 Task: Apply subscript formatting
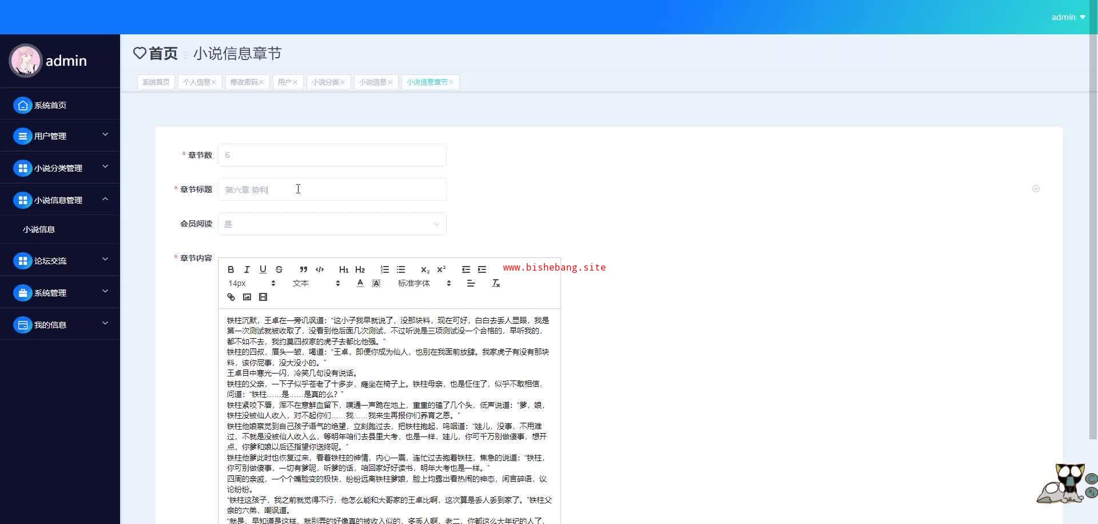tap(425, 269)
